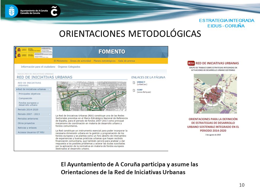Select Órganos Colegiados
The height and width of the screenshot is (195, 260).
click(69, 67)
